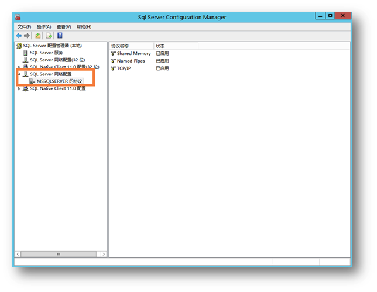Open the 帮助(H) menu
Viewport: 377px width, 292px height.
(84, 27)
